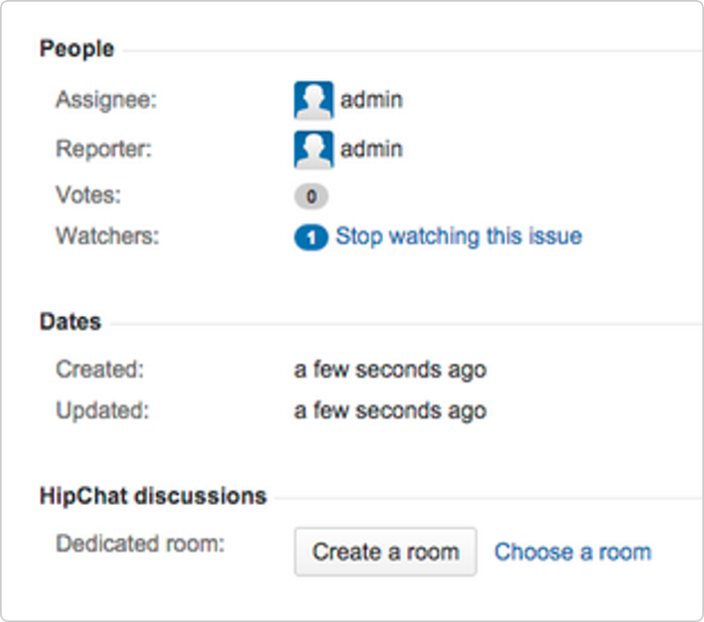Viewport: 704px width, 622px height.
Task: Click the Created time value
Action: pos(390,370)
